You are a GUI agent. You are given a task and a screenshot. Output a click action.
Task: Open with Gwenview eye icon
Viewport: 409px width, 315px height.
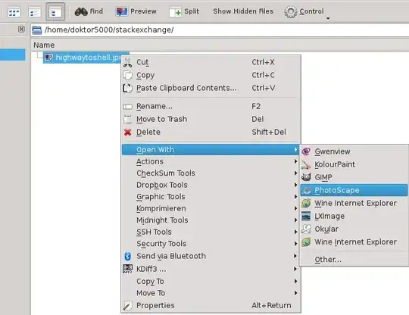[x=306, y=151]
